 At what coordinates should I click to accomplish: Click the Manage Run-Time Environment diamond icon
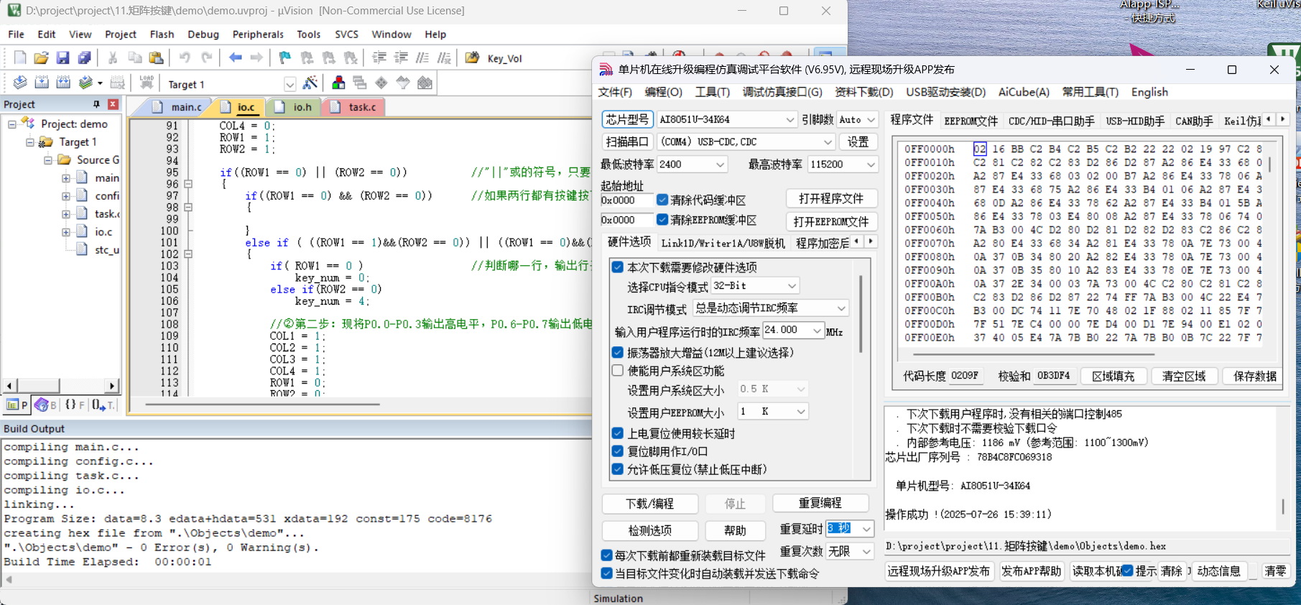[381, 83]
